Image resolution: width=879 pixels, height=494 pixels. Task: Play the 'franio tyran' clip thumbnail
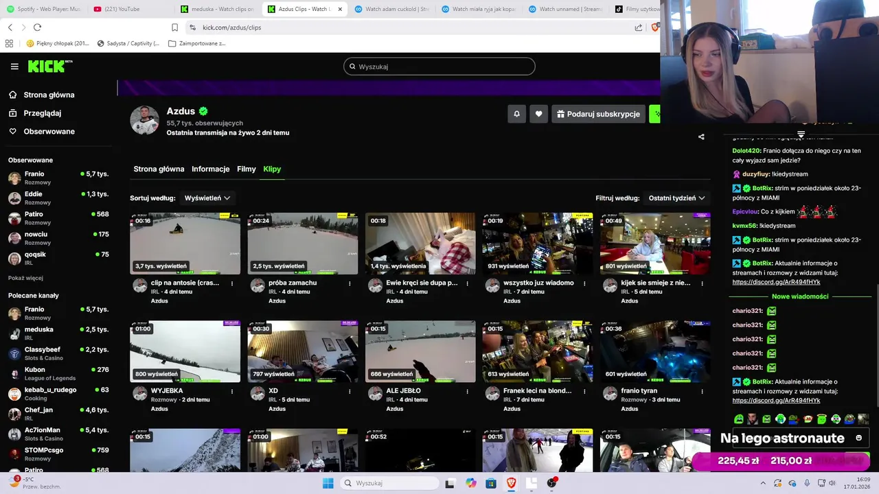(x=655, y=351)
